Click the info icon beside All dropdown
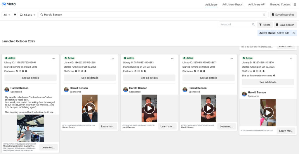 pyautogui.click(x=15, y=15)
